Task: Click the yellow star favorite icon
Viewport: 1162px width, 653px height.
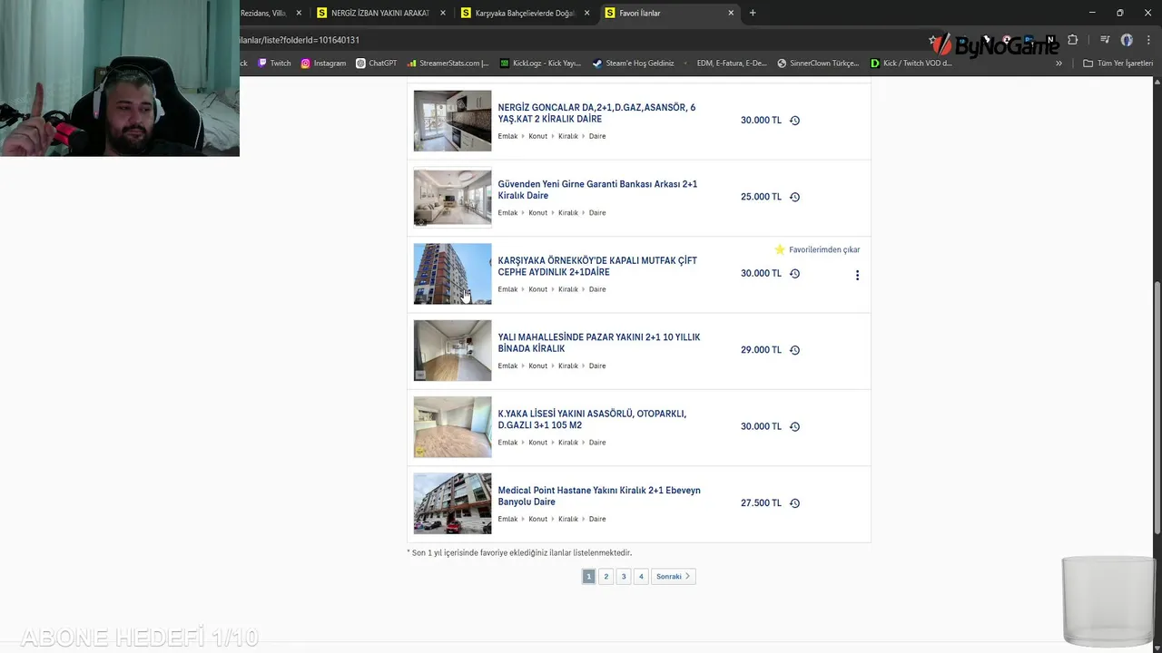Action: click(780, 249)
